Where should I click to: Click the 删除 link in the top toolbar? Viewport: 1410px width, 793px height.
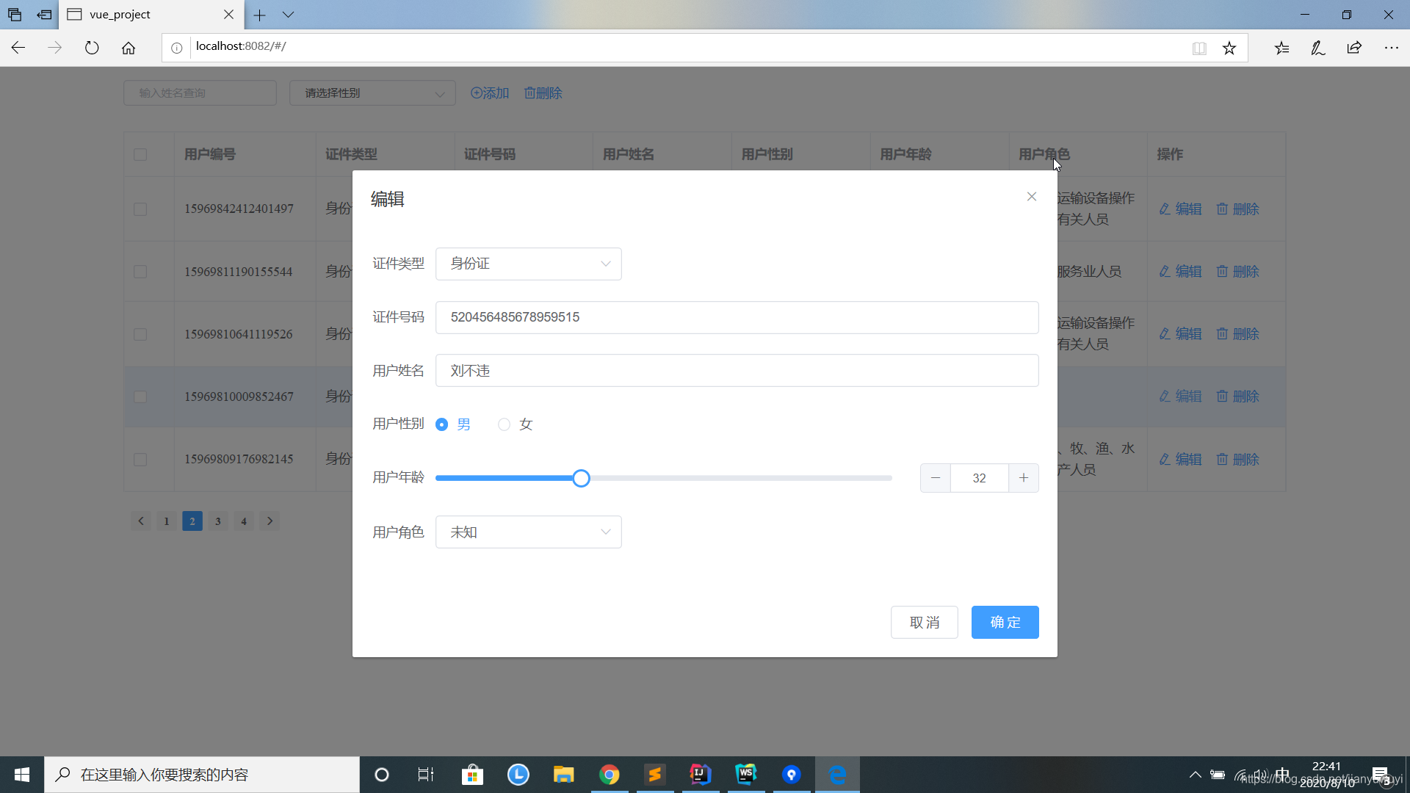(543, 93)
